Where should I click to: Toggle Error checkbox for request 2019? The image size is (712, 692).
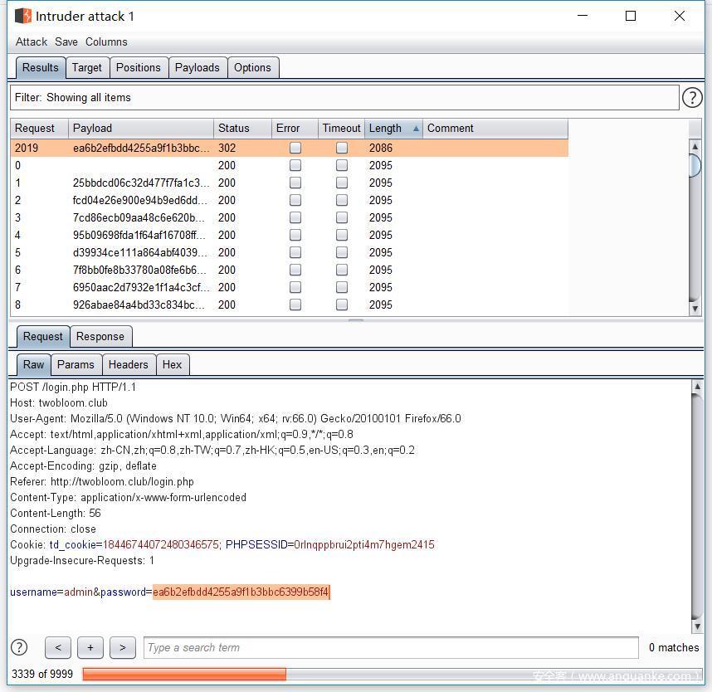click(295, 149)
